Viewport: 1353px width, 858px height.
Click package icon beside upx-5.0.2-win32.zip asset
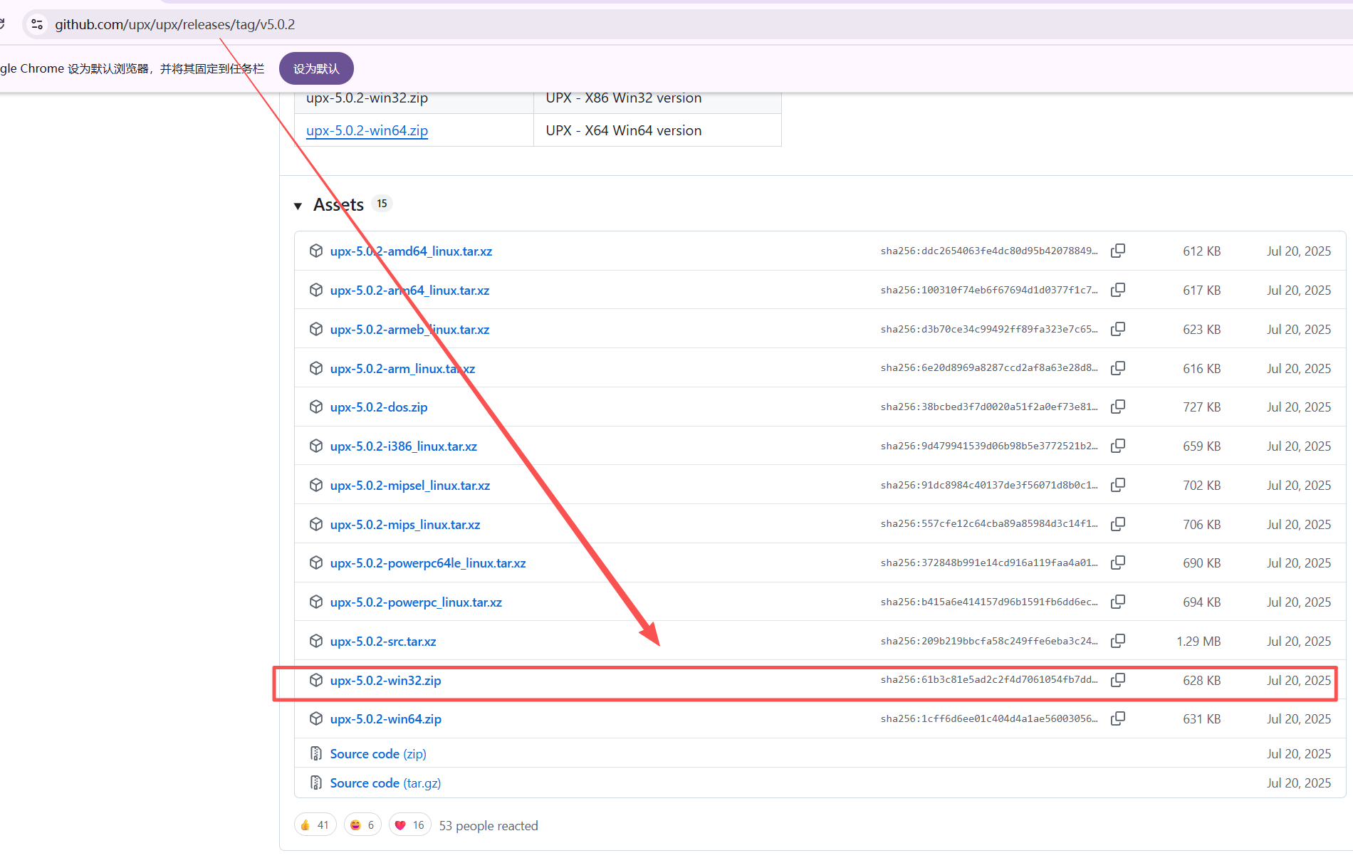pyautogui.click(x=316, y=680)
